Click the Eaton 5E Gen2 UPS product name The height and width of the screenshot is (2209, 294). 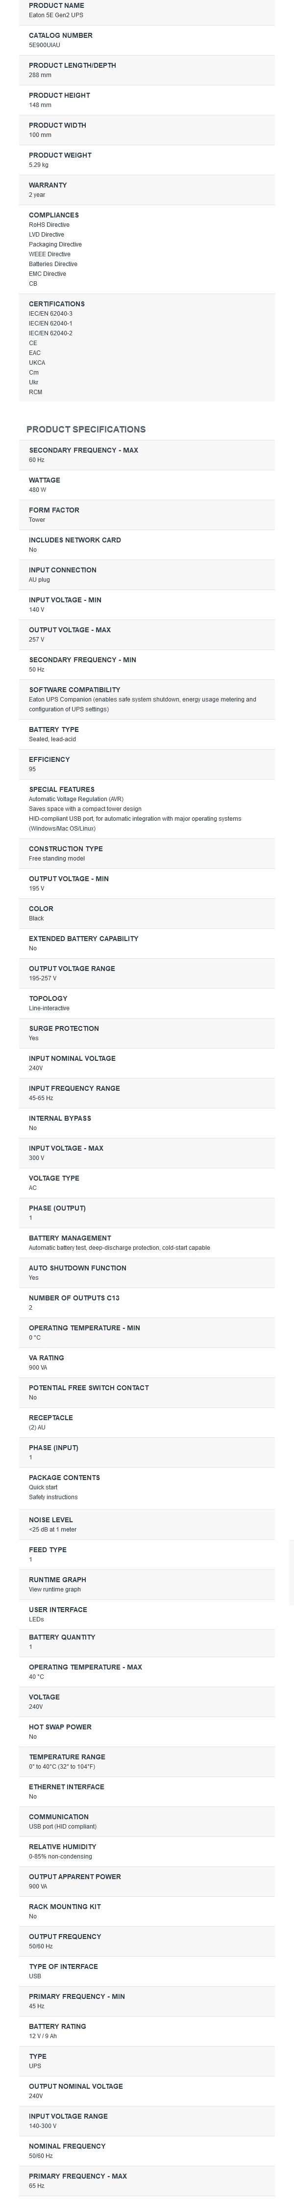[56, 15]
